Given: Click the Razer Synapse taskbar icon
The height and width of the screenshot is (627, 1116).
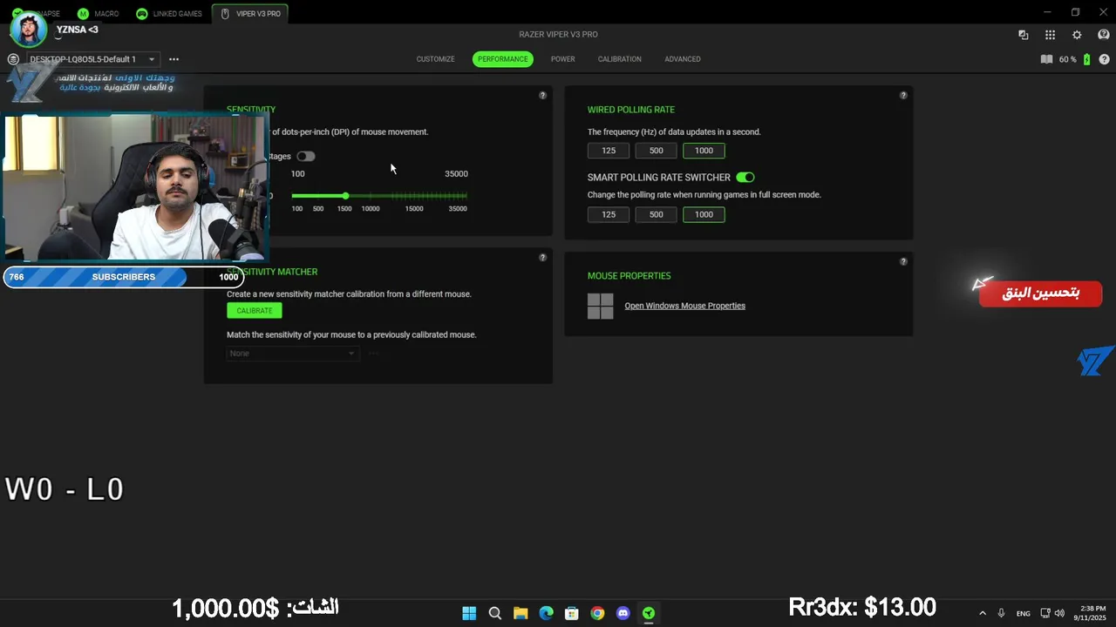Looking at the screenshot, I should click(x=649, y=613).
